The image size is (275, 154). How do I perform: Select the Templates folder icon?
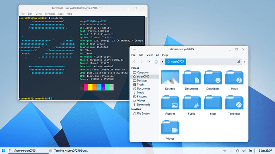tap(234, 103)
